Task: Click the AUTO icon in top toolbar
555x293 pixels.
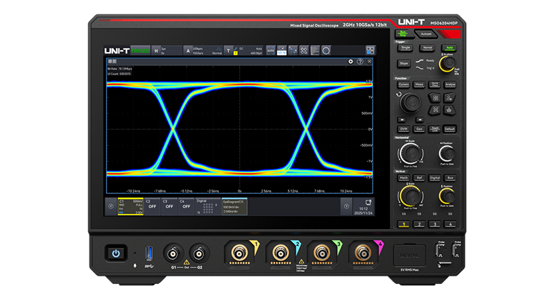Action: pyautogui.click(x=271, y=51)
